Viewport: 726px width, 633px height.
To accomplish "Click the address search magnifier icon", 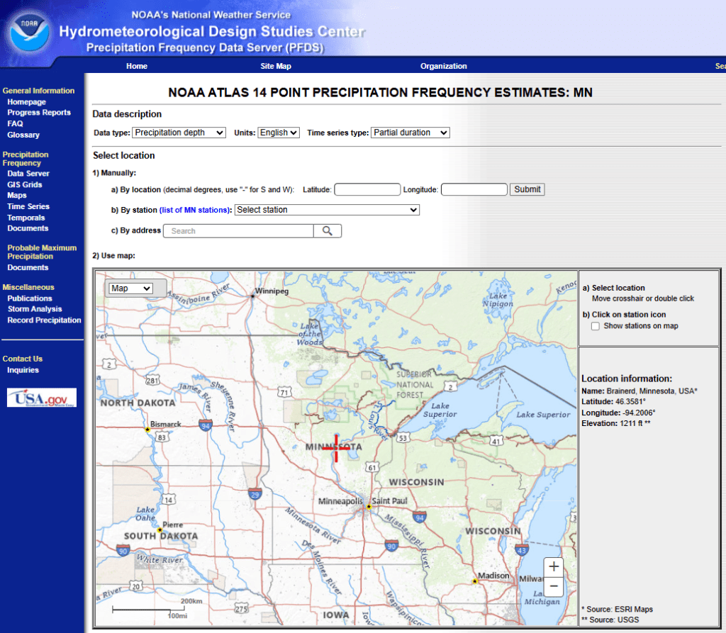I will point(327,231).
